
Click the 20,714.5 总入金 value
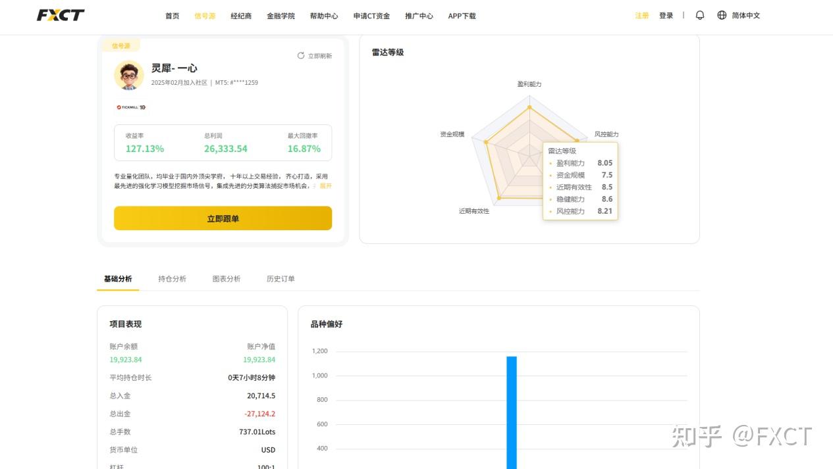261,396
